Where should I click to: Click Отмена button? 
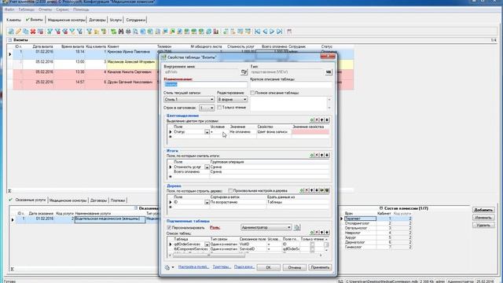294,267
